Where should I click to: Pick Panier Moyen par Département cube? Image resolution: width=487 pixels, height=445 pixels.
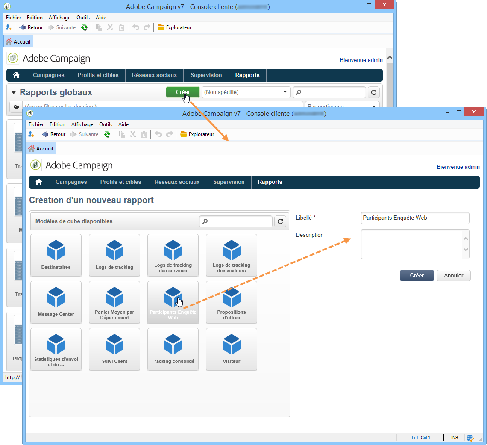tap(114, 302)
